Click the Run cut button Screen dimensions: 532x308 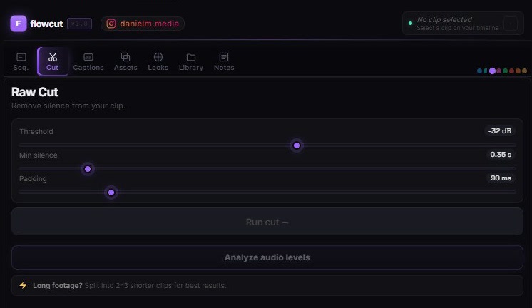pos(267,222)
